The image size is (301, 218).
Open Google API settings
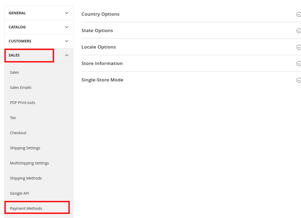20,193
